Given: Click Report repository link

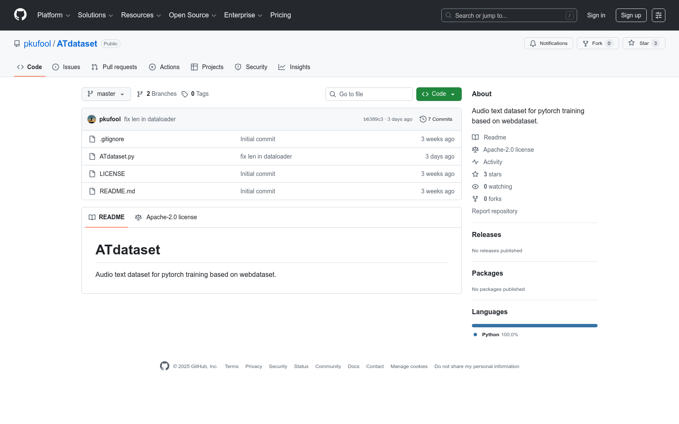Looking at the screenshot, I should tap(494, 211).
